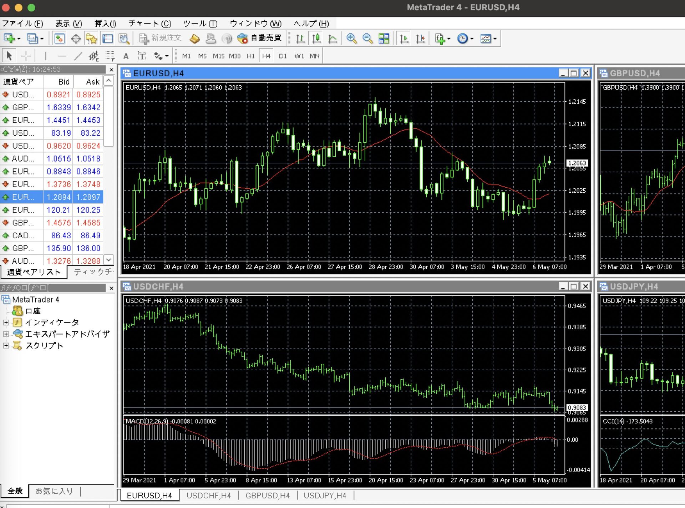
Task: Open dropdown arrow beside Profiles icon
Action: pyautogui.click(x=42, y=39)
